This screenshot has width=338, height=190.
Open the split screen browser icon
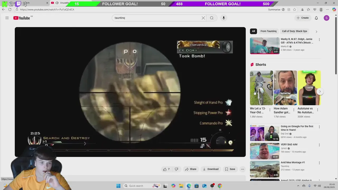pyautogui.click(x=289, y=9)
